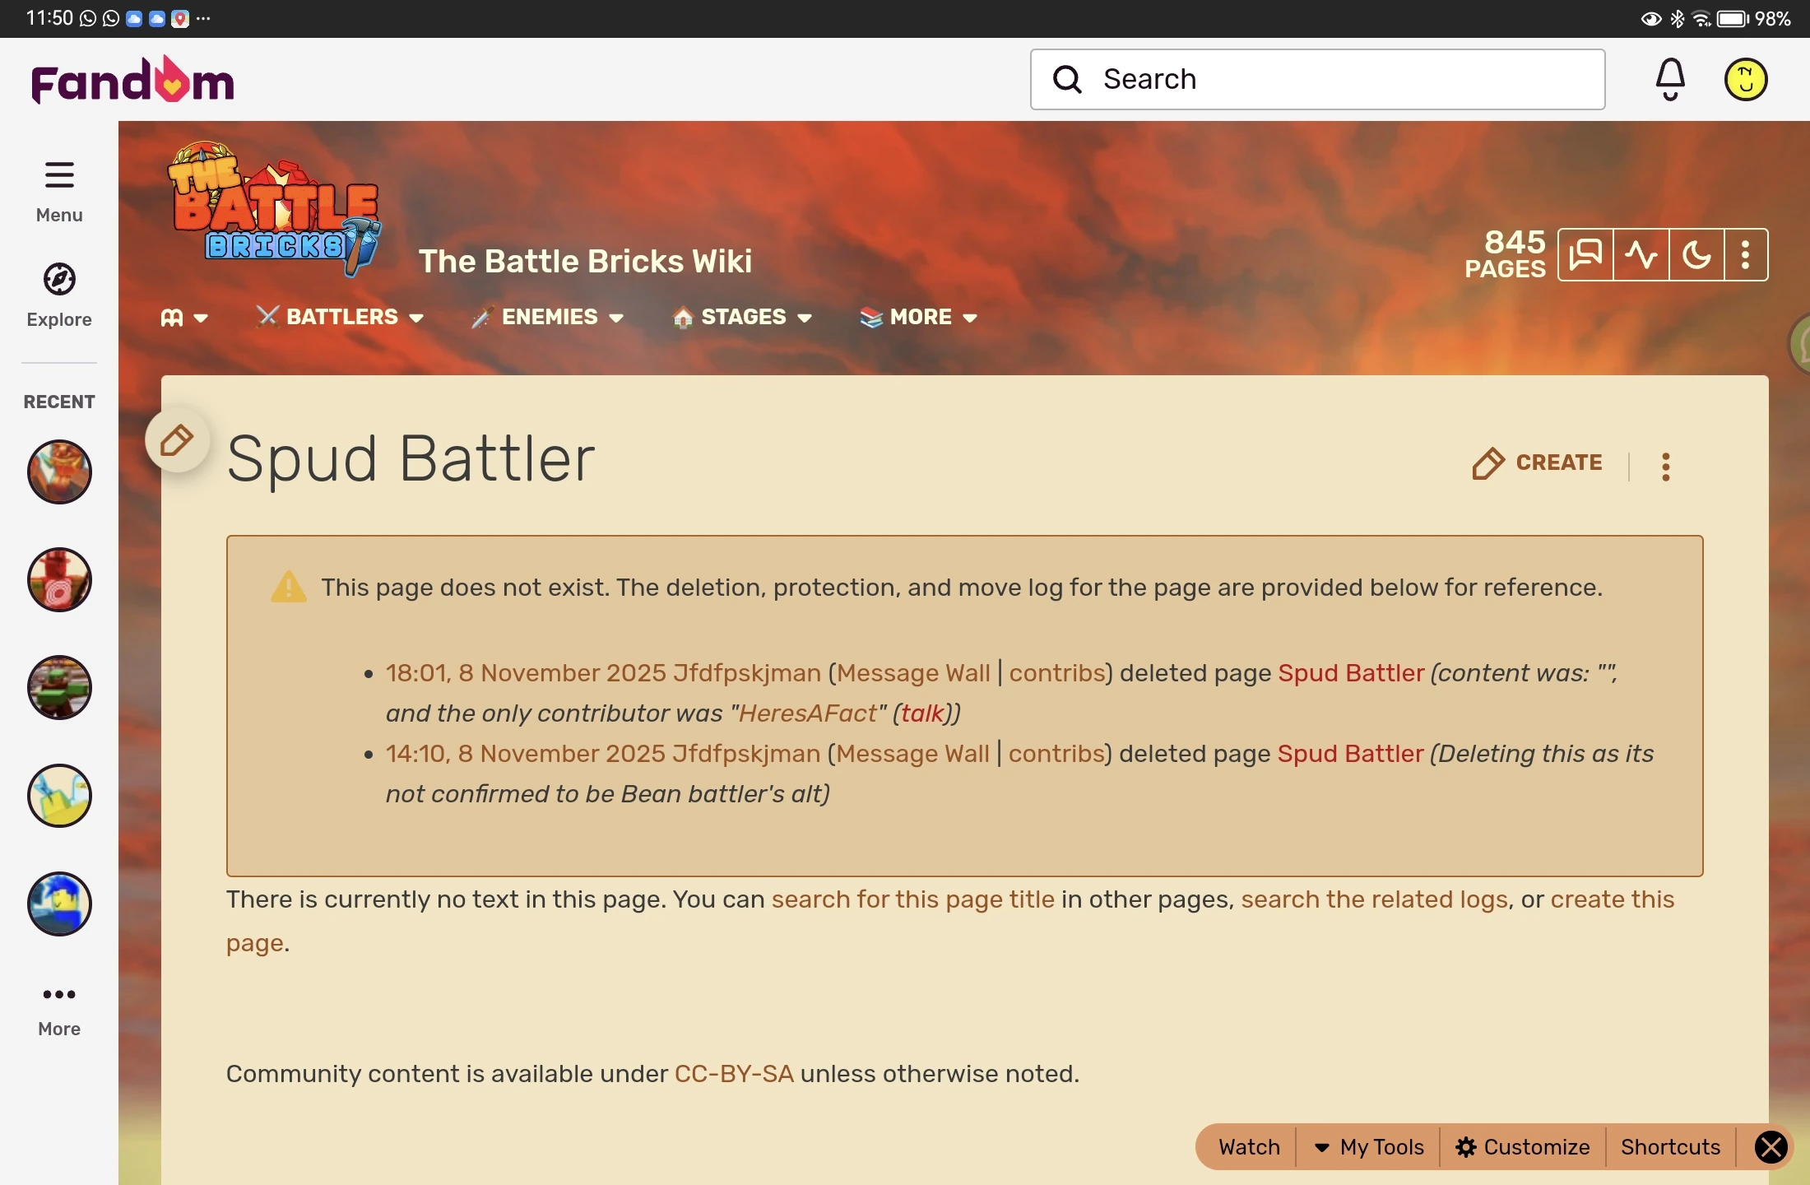Toggle Watch on this page
1810x1185 pixels.
click(1249, 1147)
